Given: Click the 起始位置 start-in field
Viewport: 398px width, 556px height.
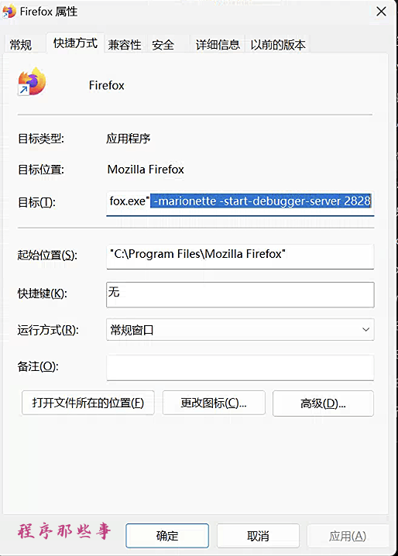Looking at the screenshot, I should 240,256.
